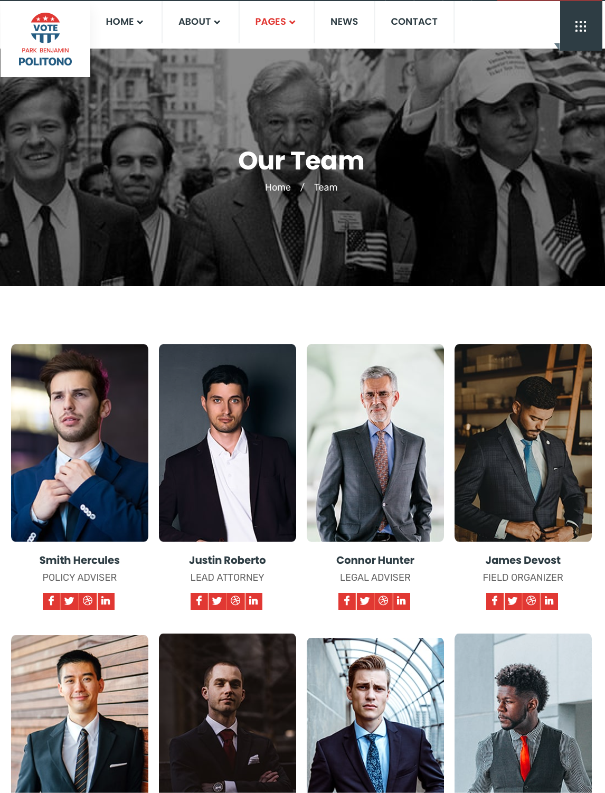605x793 pixels.
Task: Open the News menu item
Action: point(344,22)
